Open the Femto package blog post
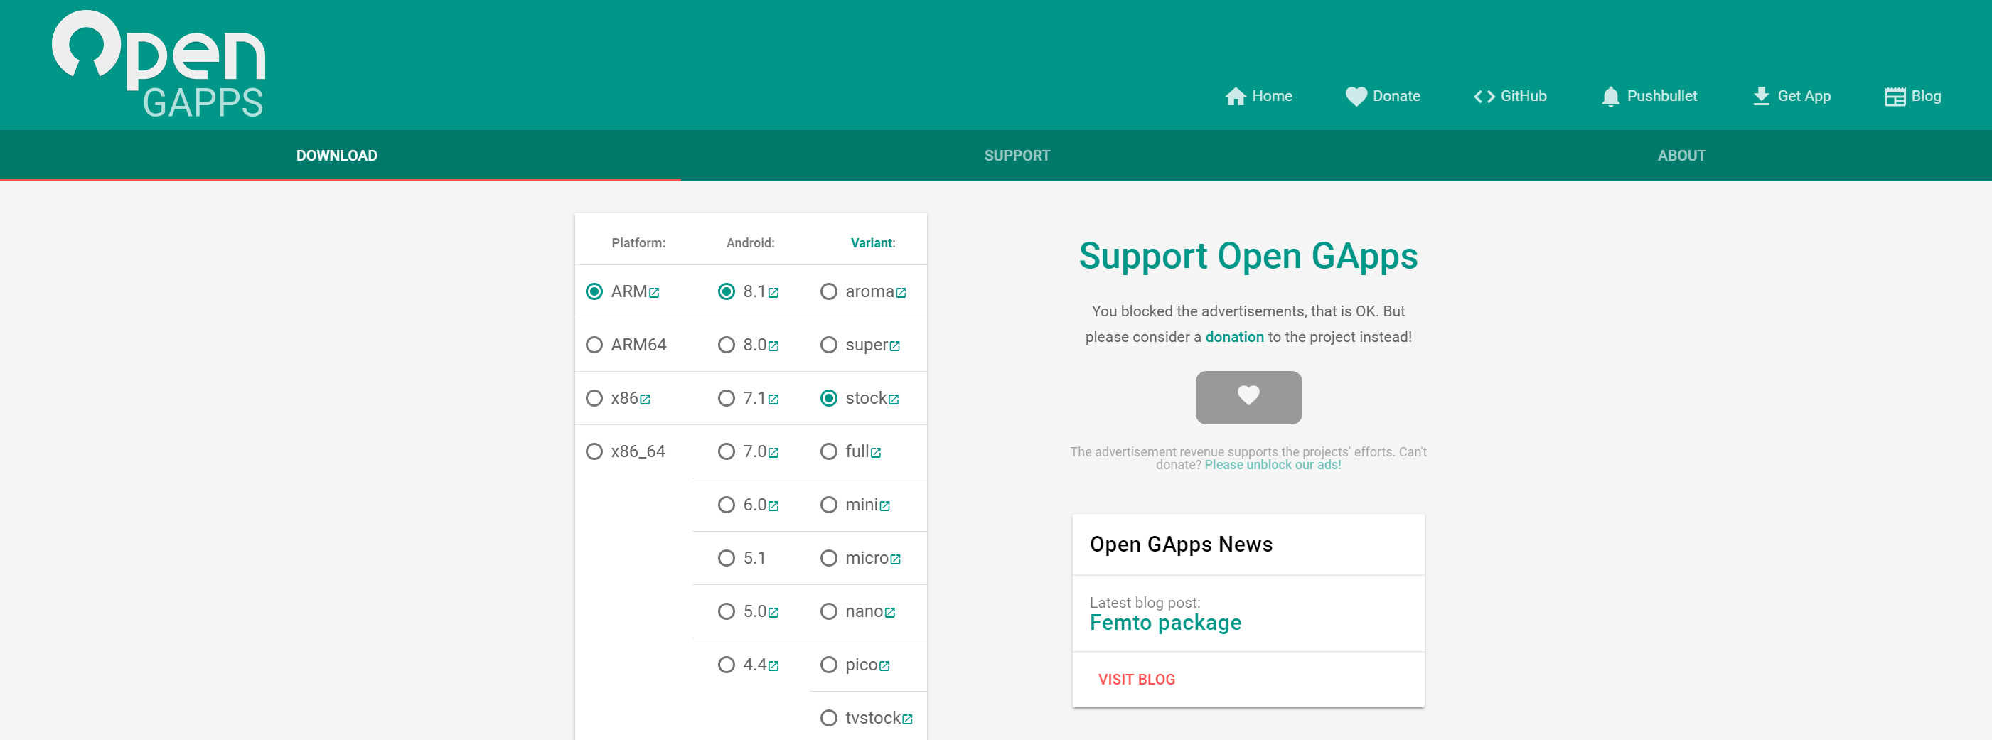This screenshot has height=740, width=1992. [1165, 623]
